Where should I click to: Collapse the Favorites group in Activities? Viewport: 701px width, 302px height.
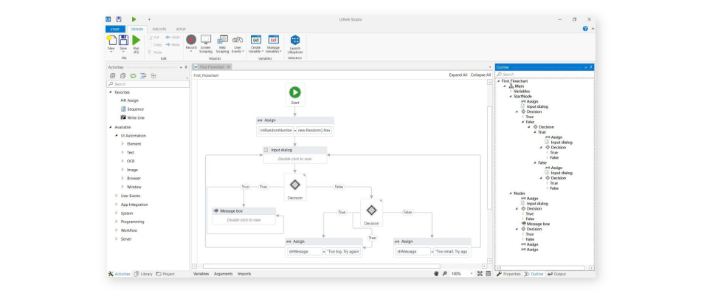[x=111, y=92]
